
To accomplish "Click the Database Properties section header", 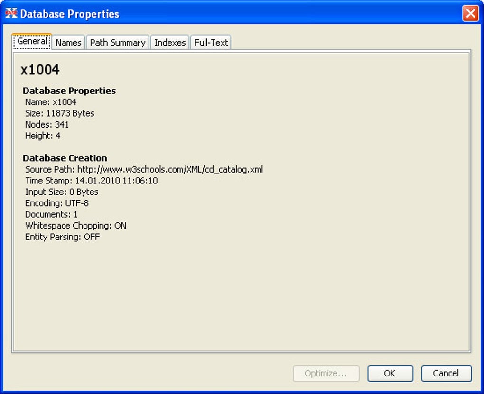I will pos(69,90).
